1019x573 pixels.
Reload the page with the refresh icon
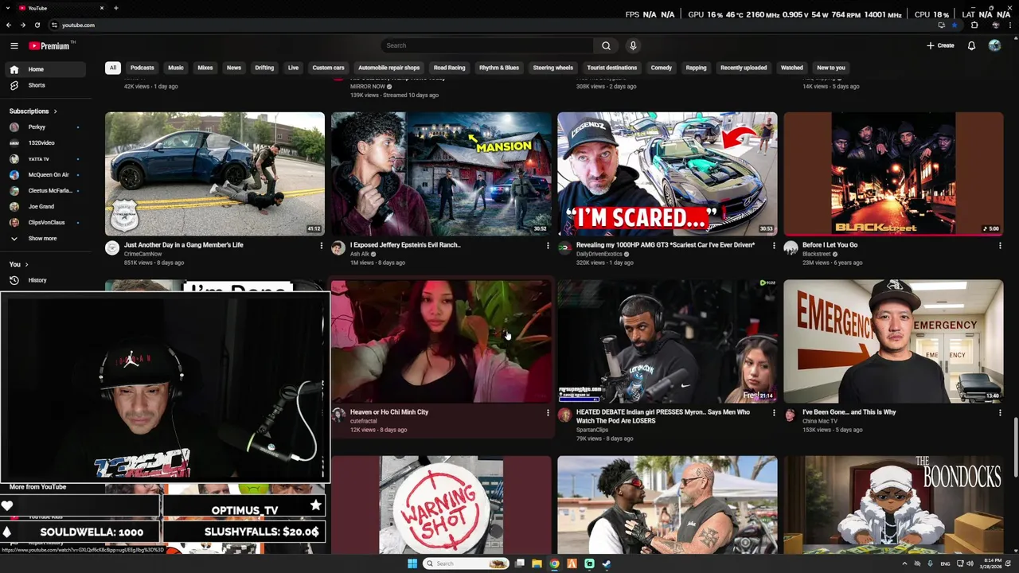pos(37,25)
